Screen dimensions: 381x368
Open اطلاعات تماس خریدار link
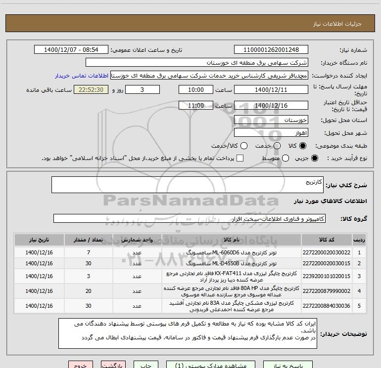coord(82,76)
